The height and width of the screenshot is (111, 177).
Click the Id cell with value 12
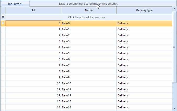33,95
